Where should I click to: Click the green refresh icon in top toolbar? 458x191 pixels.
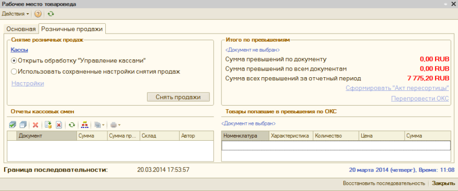tap(51, 14)
